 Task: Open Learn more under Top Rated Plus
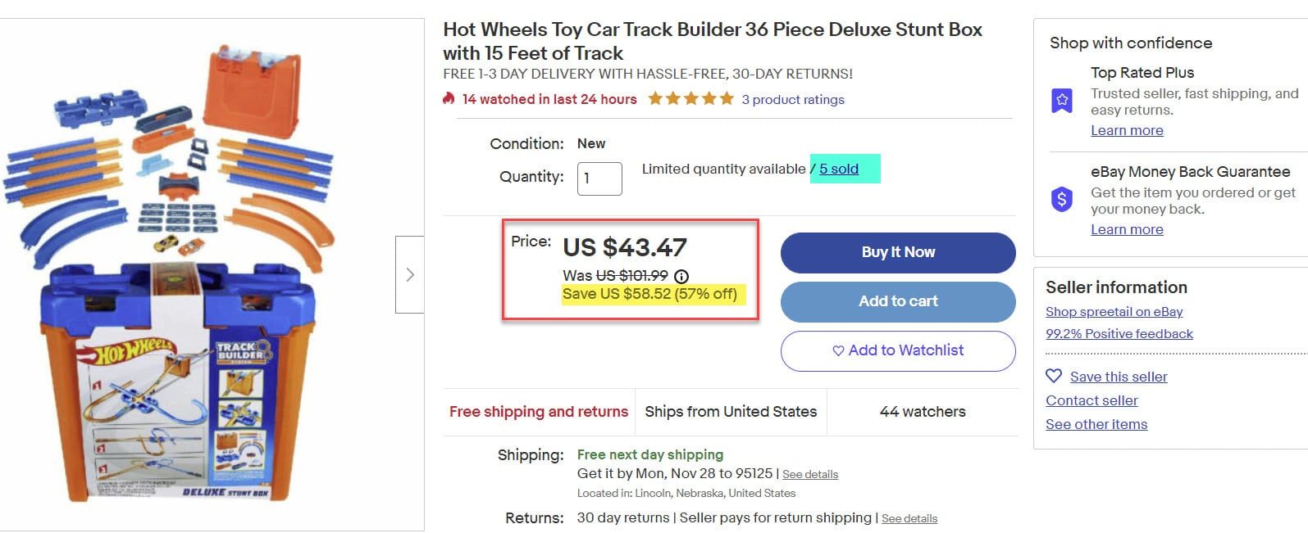tap(1127, 130)
